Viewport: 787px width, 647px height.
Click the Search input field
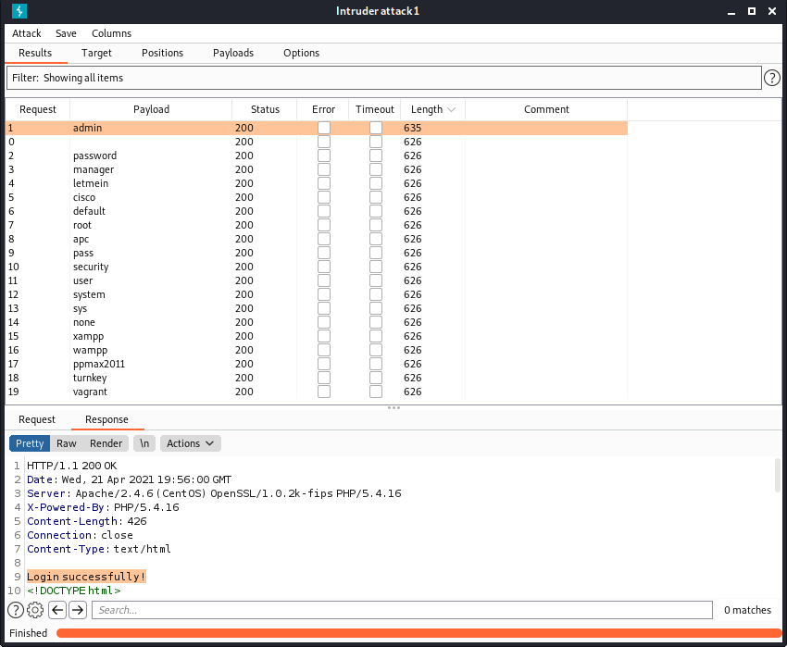pos(403,610)
